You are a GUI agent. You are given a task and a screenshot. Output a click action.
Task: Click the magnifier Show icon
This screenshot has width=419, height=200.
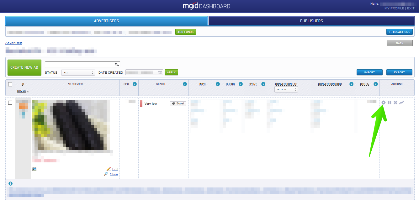tap(106, 174)
